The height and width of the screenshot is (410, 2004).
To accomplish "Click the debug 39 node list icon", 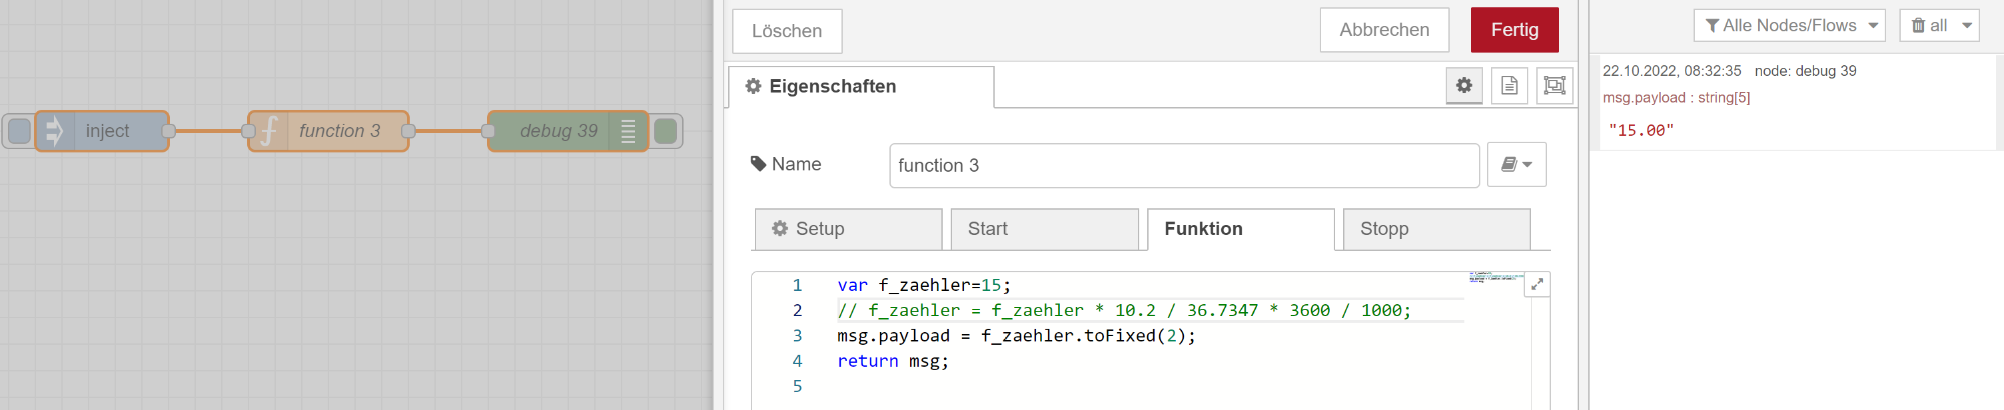I will [x=628, y=131].
